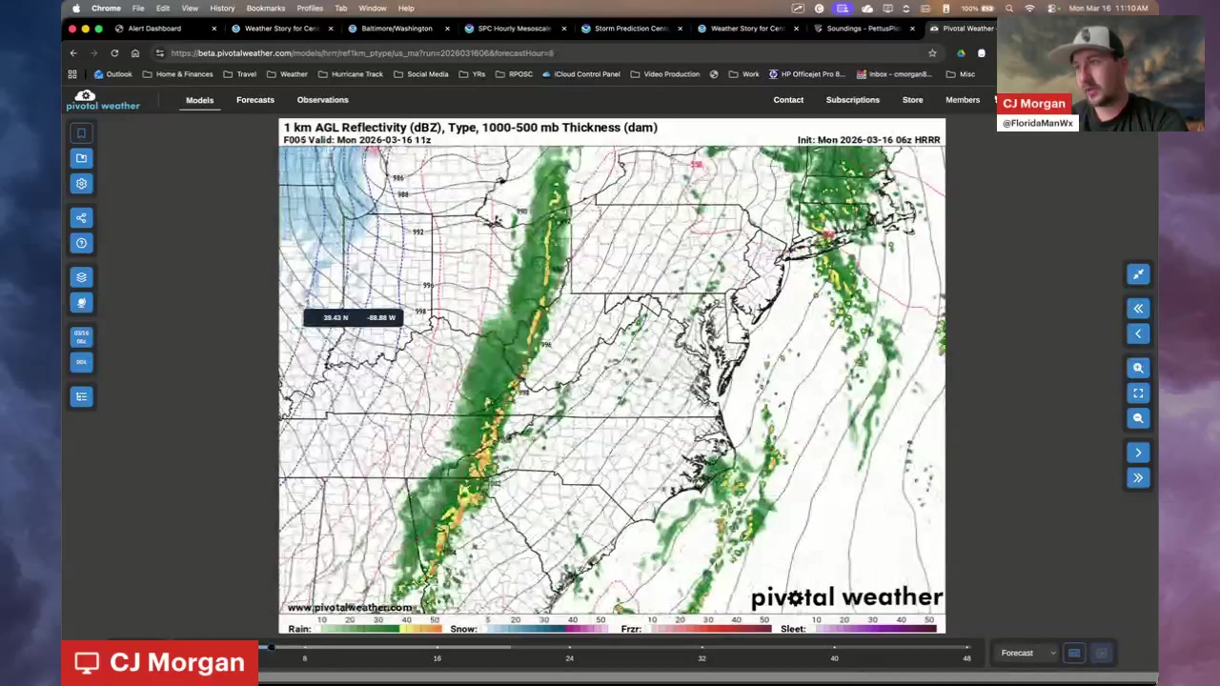Open the Observations menu
Screen dimensions: 1220x686
pyautogui.click(x=322, y=100)
